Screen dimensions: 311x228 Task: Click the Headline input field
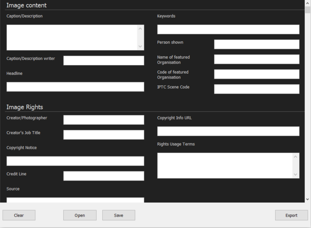click(75, 87)
